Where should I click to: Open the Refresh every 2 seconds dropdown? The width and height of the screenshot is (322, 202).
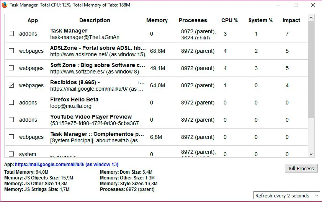[x=287, y=195]
